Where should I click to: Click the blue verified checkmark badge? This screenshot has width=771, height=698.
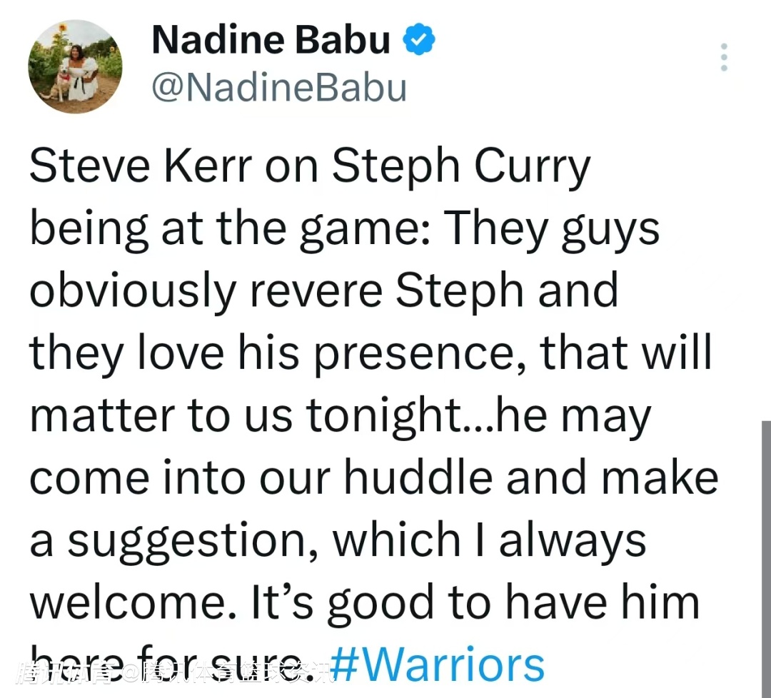(x=420, y=39)
